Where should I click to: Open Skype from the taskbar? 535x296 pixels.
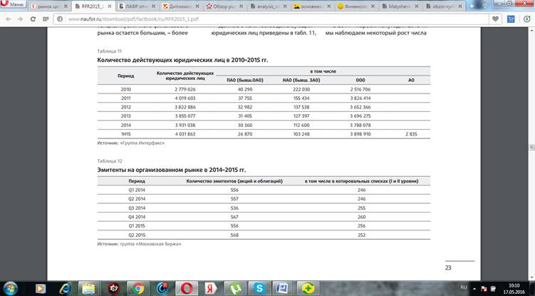[x=260, y=287]
